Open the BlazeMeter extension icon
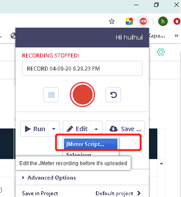Screen dimensions: 181x197 (x=143, y=21)
